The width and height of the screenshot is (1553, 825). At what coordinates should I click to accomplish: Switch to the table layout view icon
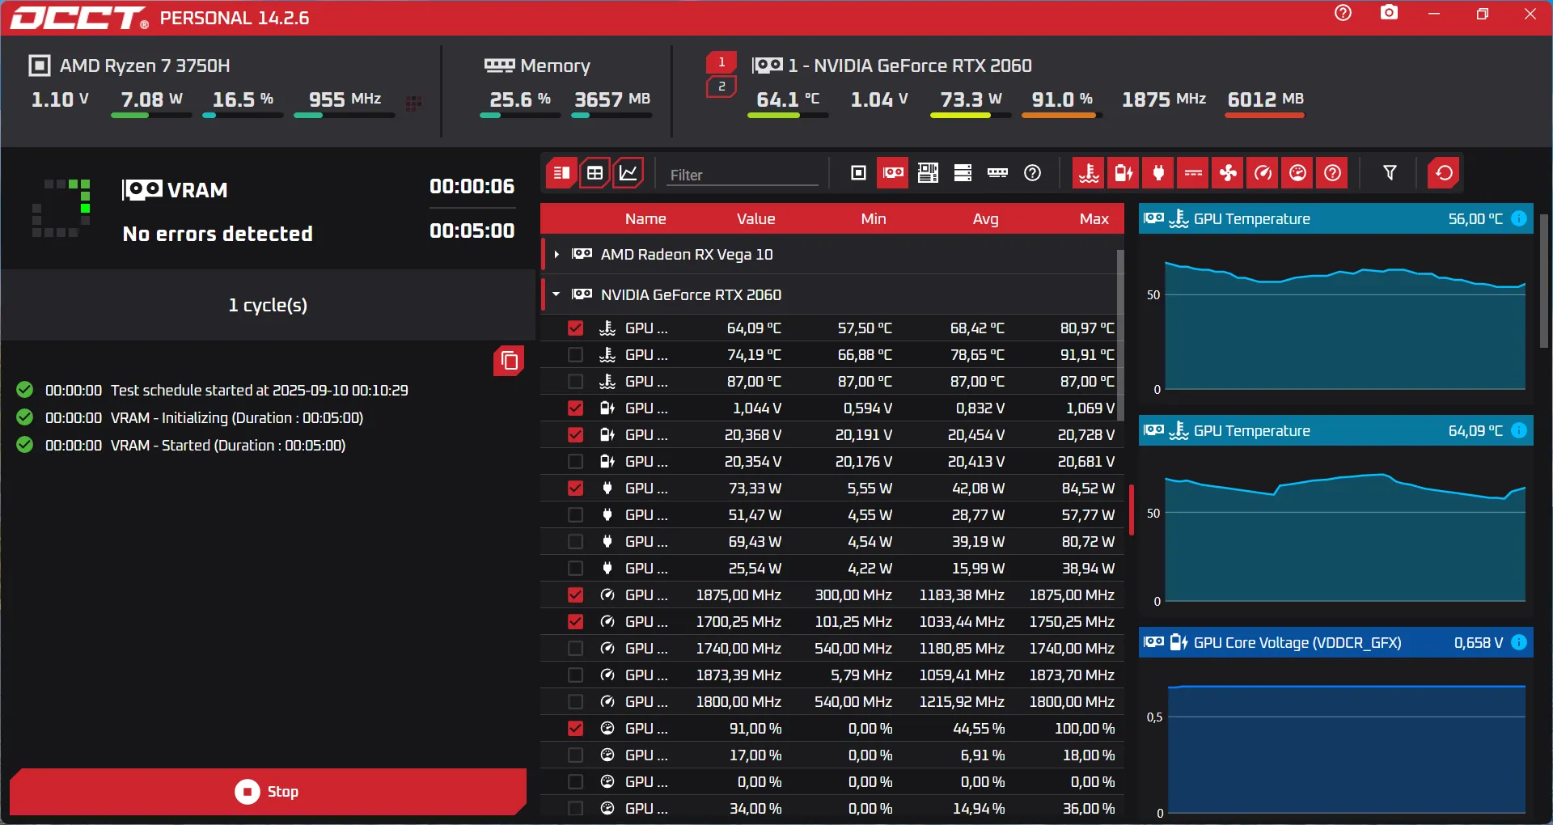pos(595,173)
